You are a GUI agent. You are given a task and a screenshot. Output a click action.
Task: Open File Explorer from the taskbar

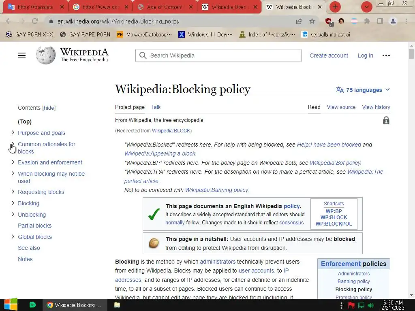pyautogui.click(x=117, y=305)
